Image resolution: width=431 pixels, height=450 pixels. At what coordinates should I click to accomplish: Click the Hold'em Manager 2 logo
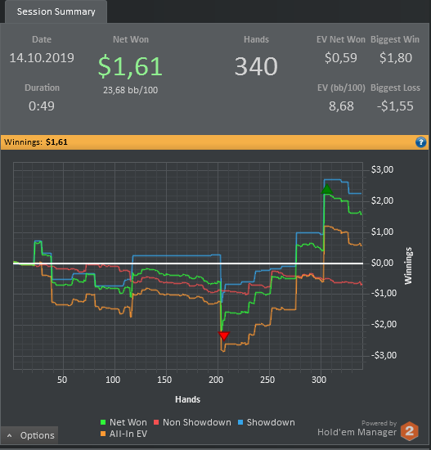[x=409, y=430]
